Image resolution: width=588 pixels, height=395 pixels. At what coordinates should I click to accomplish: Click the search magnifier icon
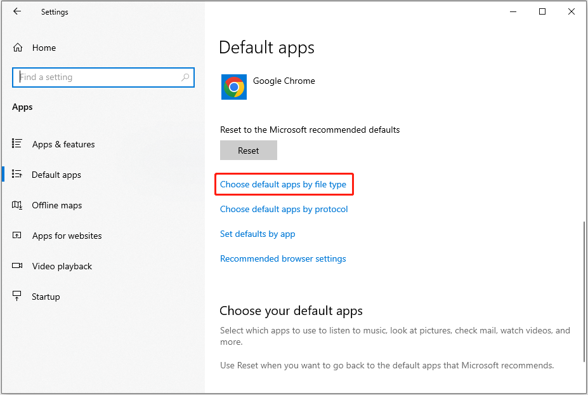pos(185,77)
